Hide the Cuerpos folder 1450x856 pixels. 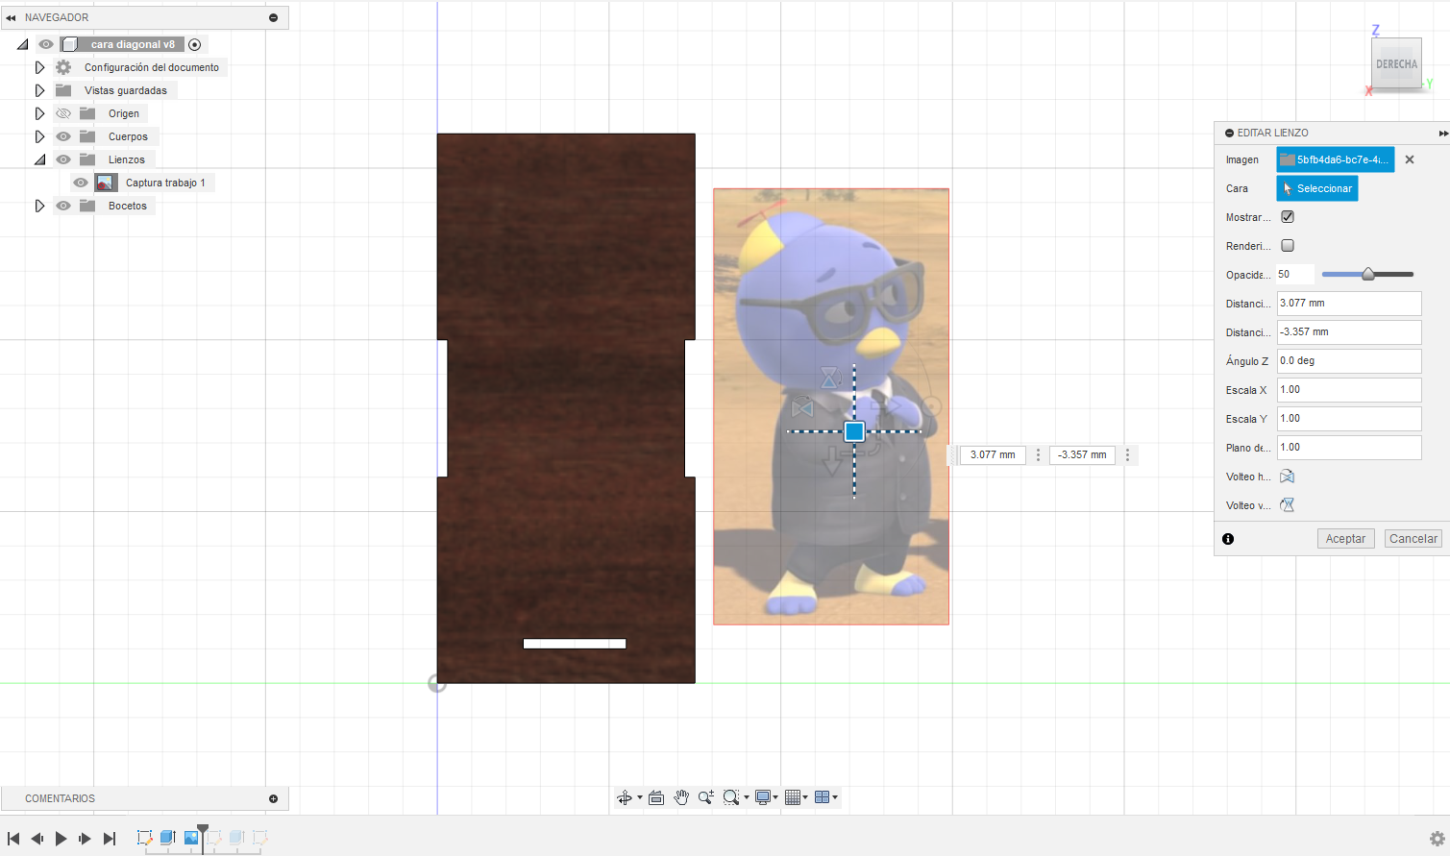(x=63, y=136)
